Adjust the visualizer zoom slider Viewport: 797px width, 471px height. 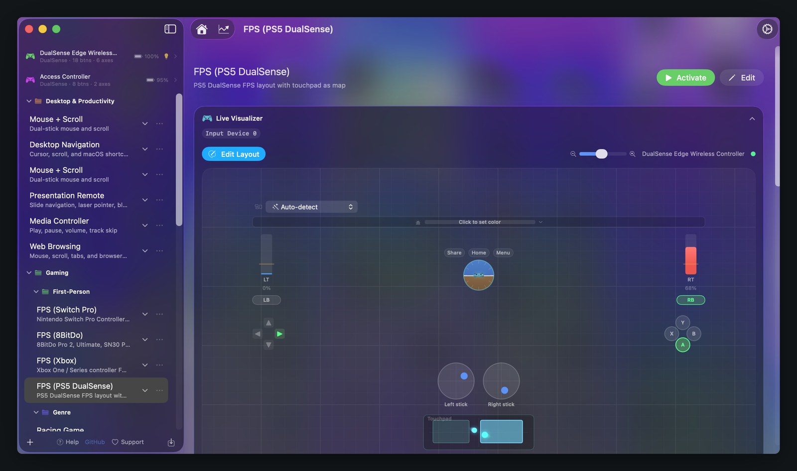pyautogui.click(x=603, y=154)
